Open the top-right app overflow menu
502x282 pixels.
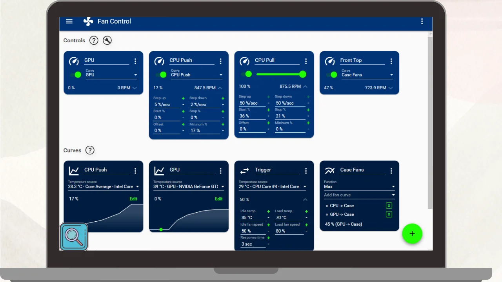(x=422, y=22)
